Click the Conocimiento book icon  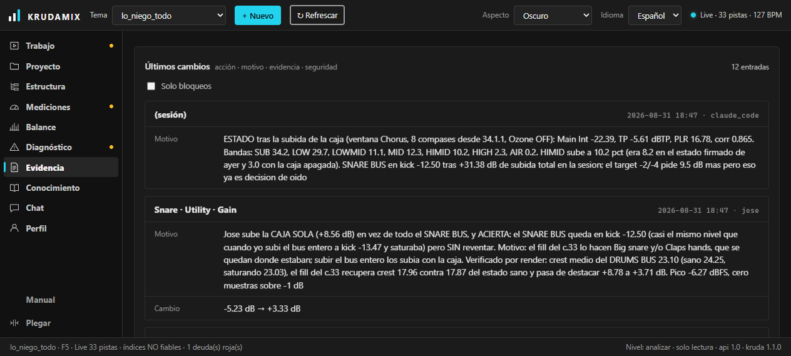pos(14,188)
